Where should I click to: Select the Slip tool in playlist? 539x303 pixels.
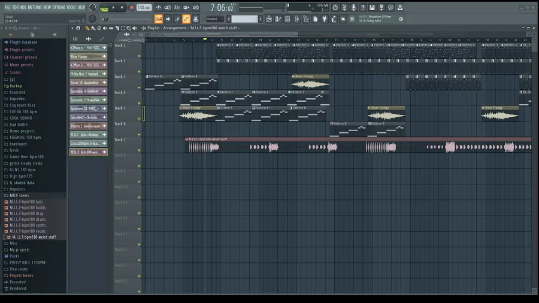point(111,28)
